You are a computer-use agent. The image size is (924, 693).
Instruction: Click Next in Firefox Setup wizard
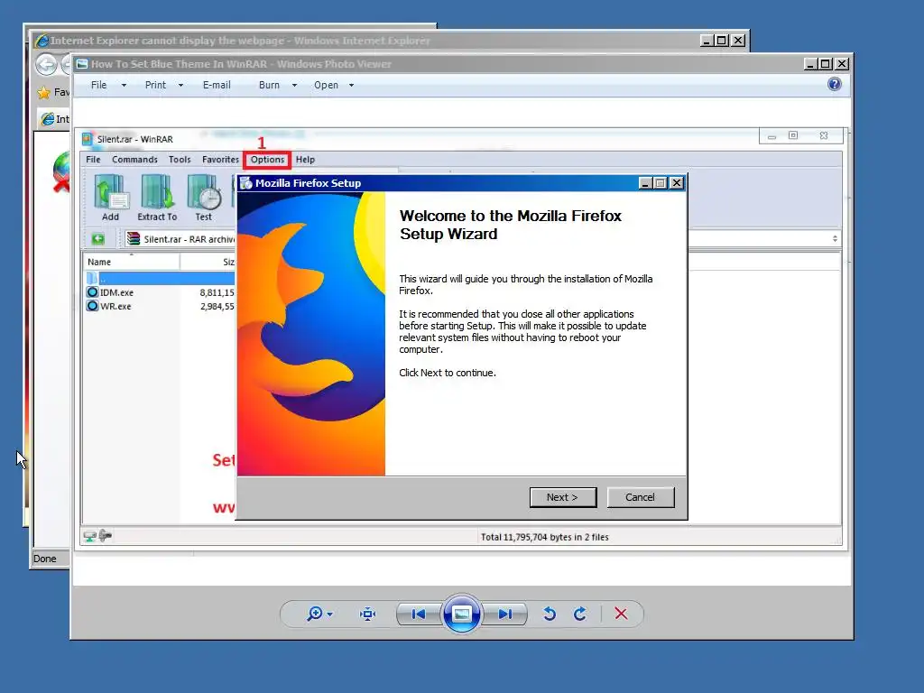pyautogui.click(x=563, y=497)
